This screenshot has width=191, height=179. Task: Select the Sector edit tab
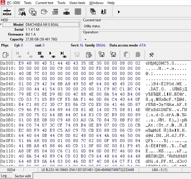point(23,176)
